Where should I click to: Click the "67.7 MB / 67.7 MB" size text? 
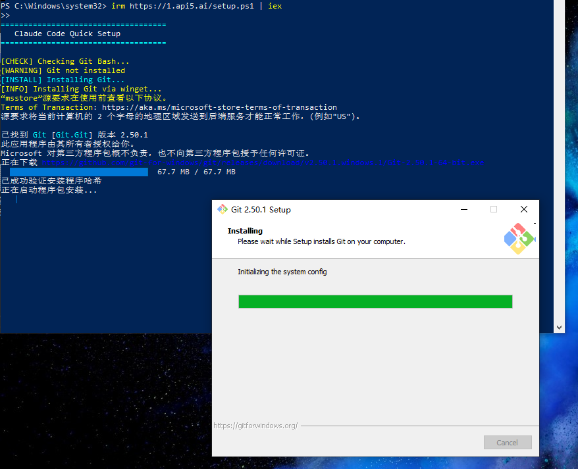tap(196, 172)
